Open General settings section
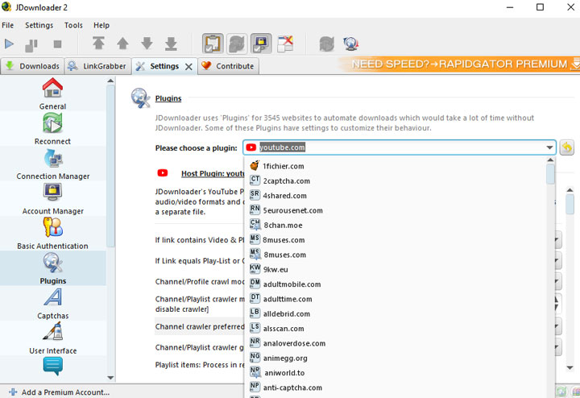This screenshot has width=580, height=398. 52,94
